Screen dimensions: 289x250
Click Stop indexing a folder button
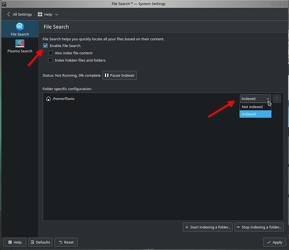click(259, 227)
